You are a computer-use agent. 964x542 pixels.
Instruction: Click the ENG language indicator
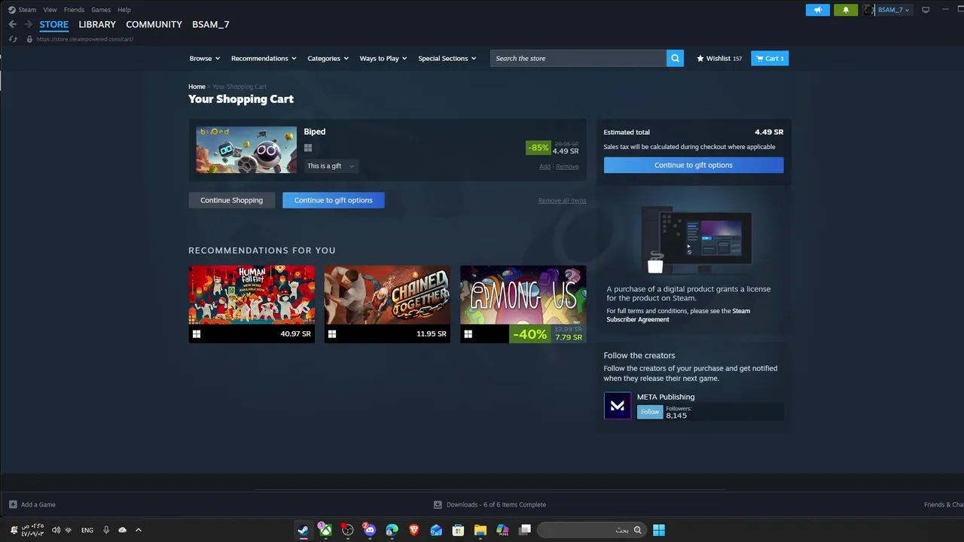click(87, 530)
